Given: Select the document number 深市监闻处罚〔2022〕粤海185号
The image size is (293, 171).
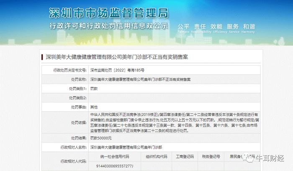Looking at the screenshot, I should (117, 70).
